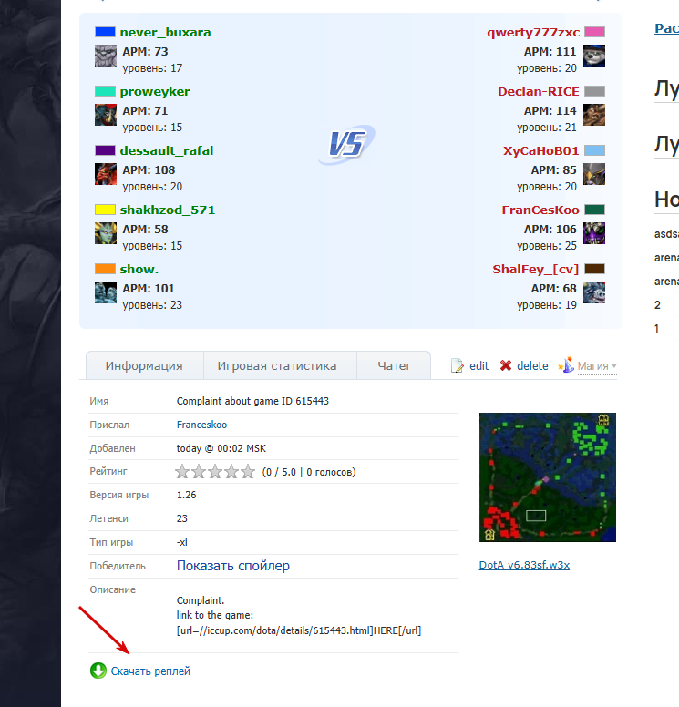Click dessault_rafal's hero avatar icon
The image size is (679, 707).
coord(106,174)
